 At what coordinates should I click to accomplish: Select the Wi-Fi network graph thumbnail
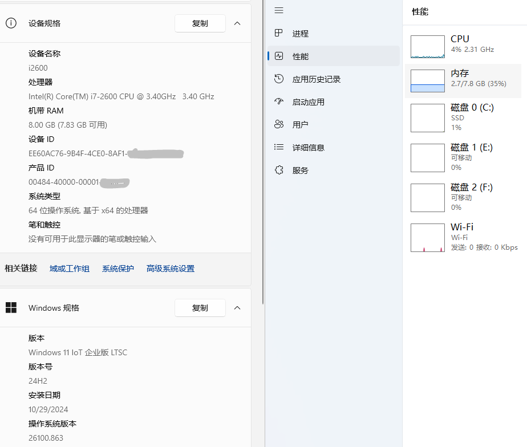[x=428, y=238]
